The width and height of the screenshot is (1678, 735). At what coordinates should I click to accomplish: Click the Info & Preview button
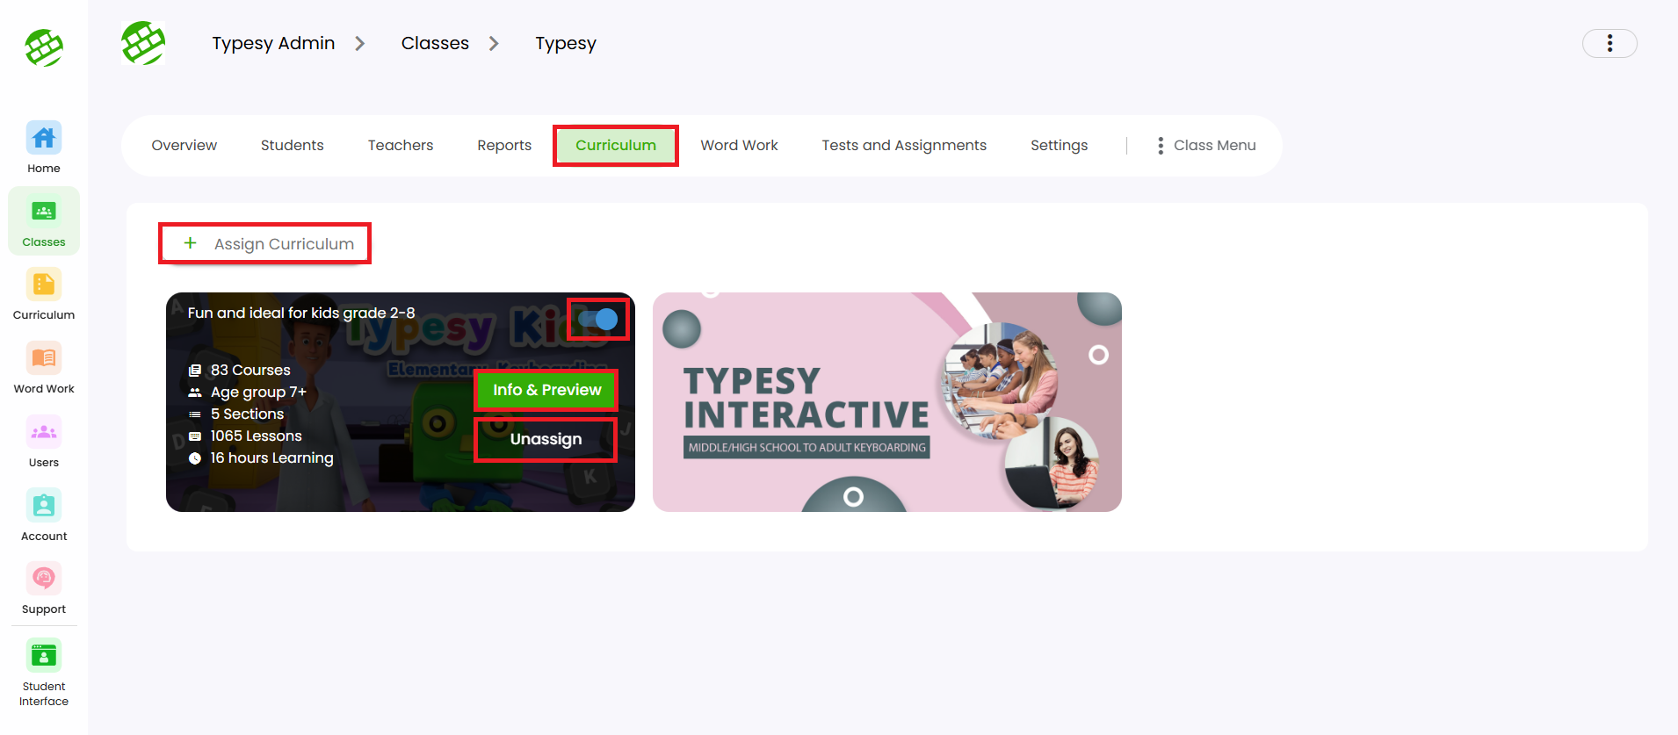click(x=546, y=390)
